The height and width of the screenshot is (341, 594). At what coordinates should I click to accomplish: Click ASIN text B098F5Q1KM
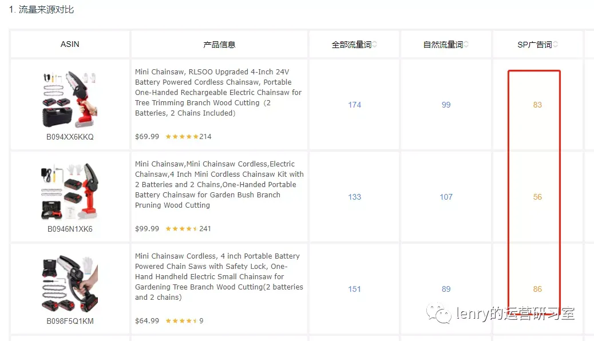[x=70, y=321]
